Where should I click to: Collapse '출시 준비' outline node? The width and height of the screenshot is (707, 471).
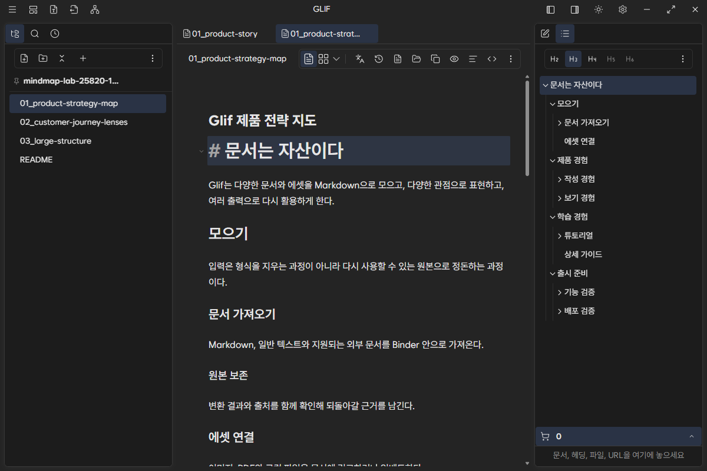click(x=553, y=273)
